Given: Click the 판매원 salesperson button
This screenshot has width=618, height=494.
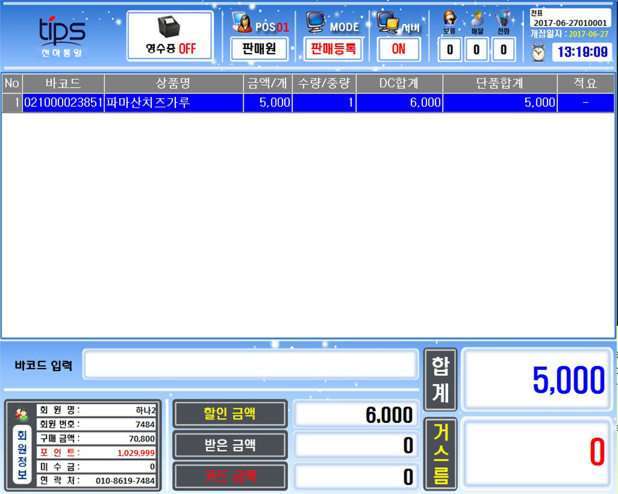Looking at the screenshot, I should [259, 49].
